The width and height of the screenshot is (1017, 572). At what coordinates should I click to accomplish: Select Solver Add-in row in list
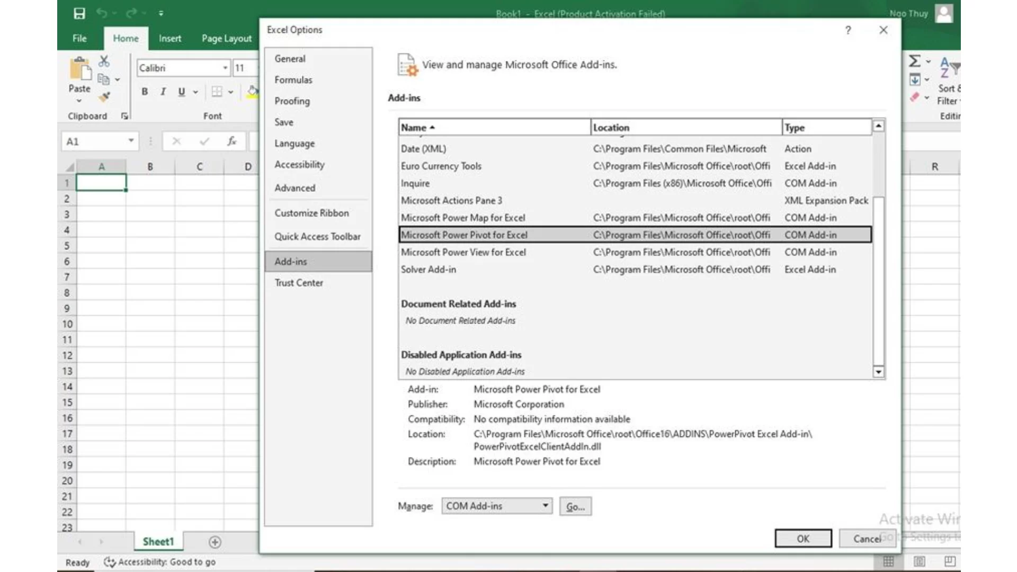[428, 270]
